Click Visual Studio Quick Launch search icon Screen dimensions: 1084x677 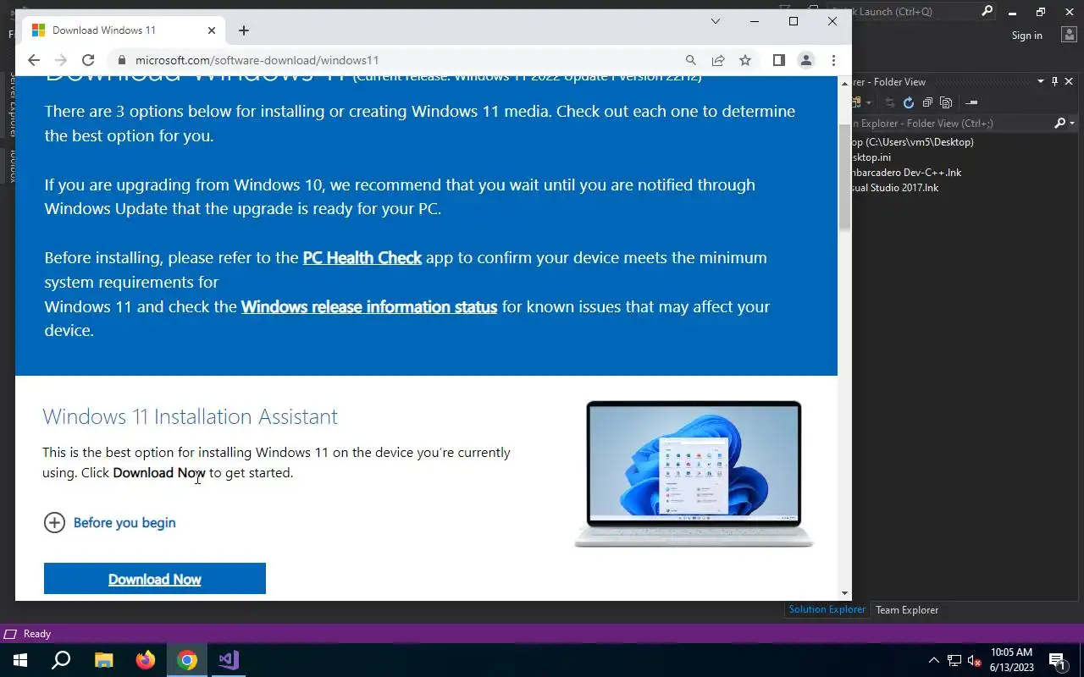987,12
